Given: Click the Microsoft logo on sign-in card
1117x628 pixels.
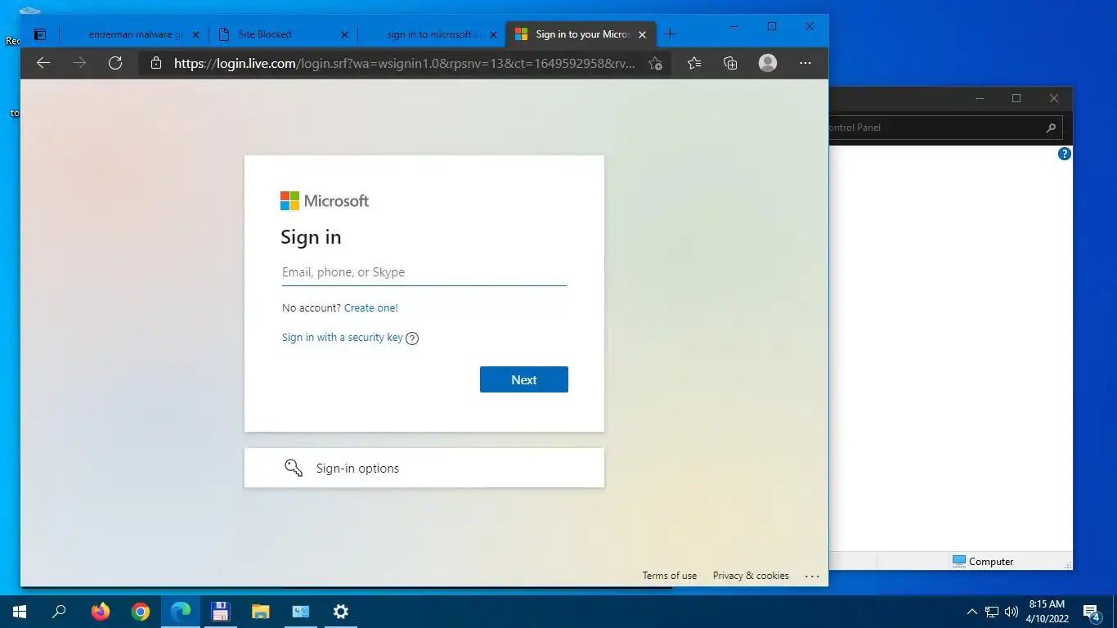Looking at the screenshot, I should click(325, 201).
